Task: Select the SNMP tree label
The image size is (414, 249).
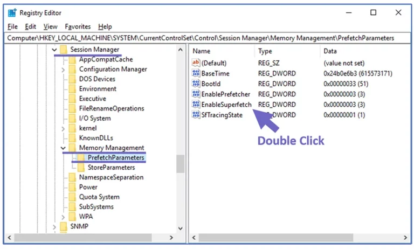Action: (79, 226)
